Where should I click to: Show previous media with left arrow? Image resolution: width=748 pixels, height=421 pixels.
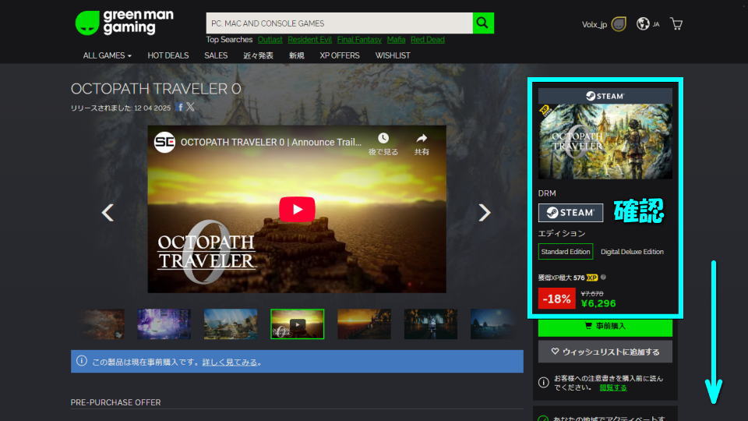click(108, 212)
